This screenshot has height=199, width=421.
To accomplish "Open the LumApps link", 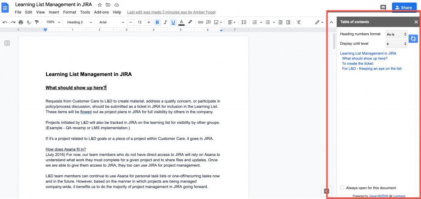I will pyautogui.click(x=399, y=196).
